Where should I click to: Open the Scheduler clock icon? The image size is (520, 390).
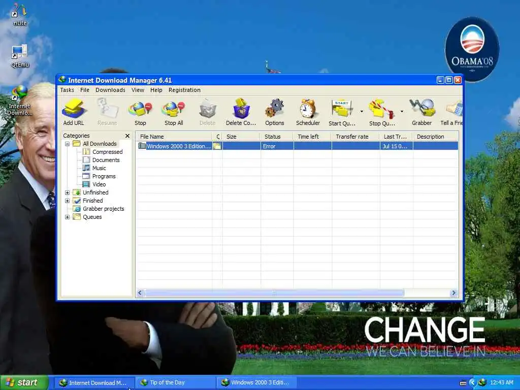coord(308,112)
